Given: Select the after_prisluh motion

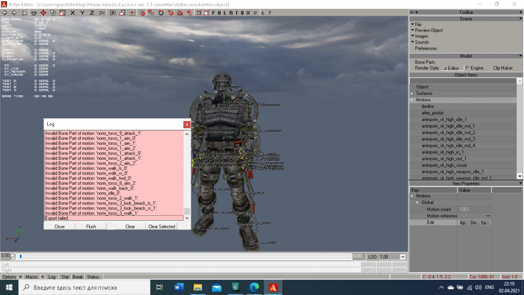Looking at the screenshot, I should [432, 113].
